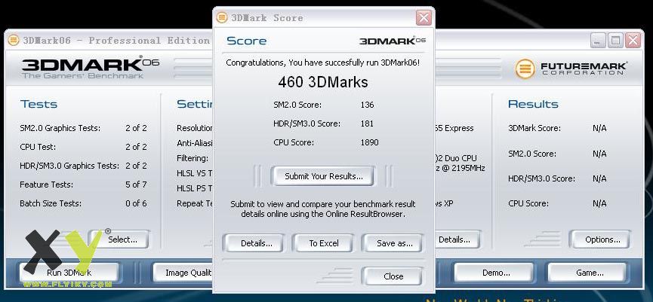This screenshot has width=653, height=302.
Task: Open the Image Quality button in main window
Action: pos(183,273)
